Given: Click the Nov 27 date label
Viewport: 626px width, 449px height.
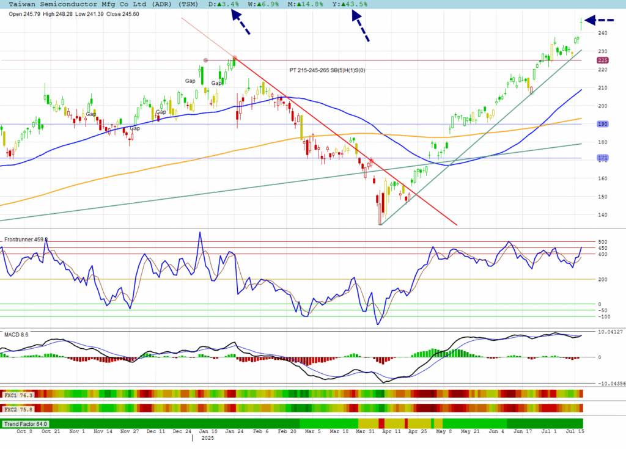Looking at the screenshot, I should [x=130, y=431].
